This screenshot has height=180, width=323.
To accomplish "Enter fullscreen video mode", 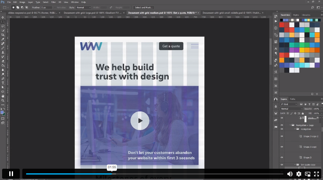I will pyautogui.click(x=316, y=174).
